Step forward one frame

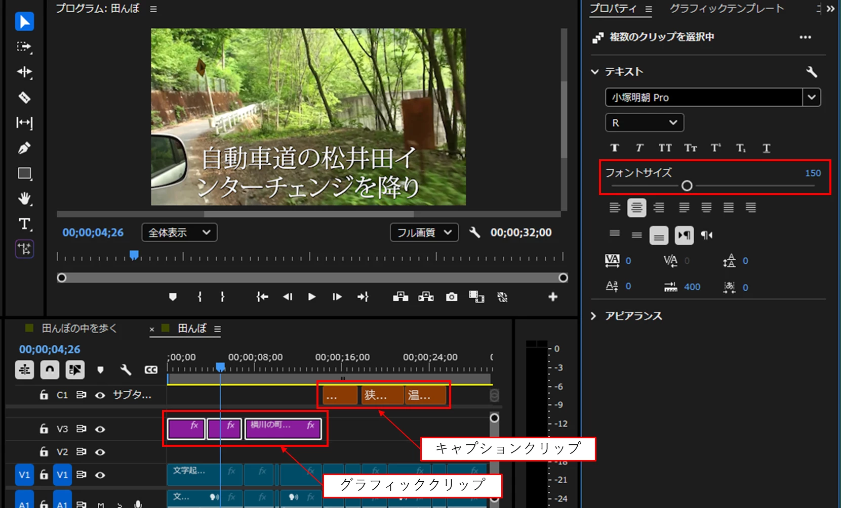[x=337, y=297]
